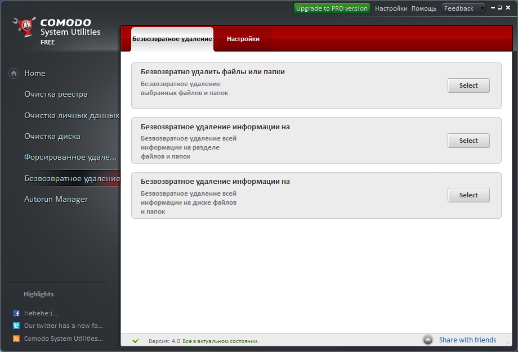
Task: Open Очистка диска section
Action: [x=52, y=136]
